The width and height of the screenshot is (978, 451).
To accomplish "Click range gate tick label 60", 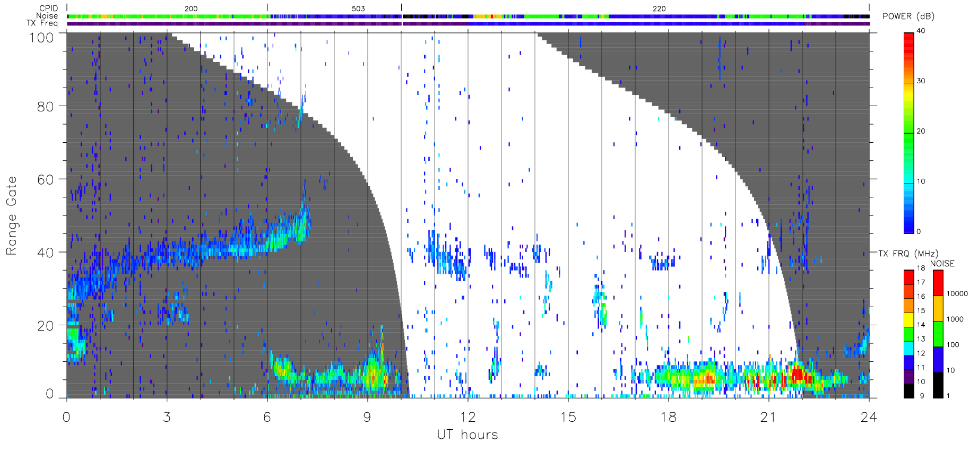I will click(x=45, y=180).
